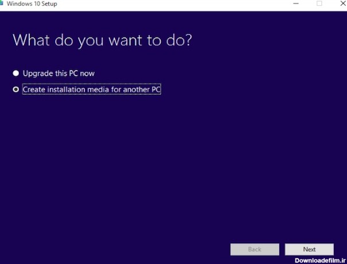Select the 'Create installation media for another PC' radio button

point(15,90)
